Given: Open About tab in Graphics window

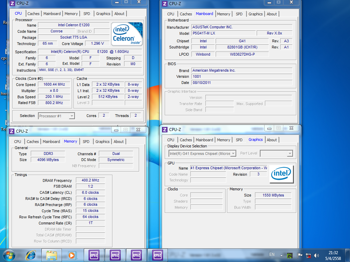Looking at the screenshot, I should click(272, 140).
